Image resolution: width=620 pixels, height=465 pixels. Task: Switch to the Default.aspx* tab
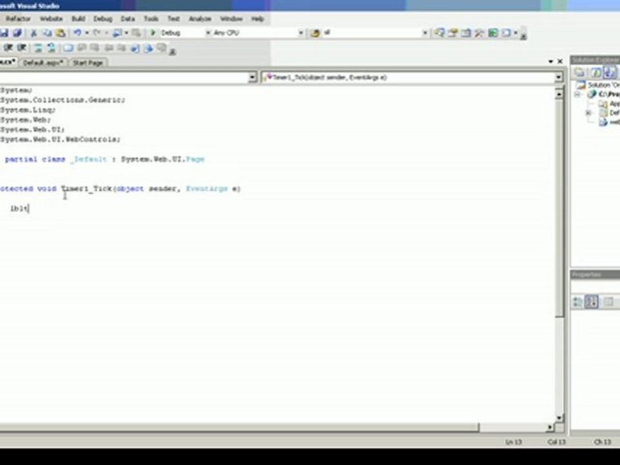[43, 63]
